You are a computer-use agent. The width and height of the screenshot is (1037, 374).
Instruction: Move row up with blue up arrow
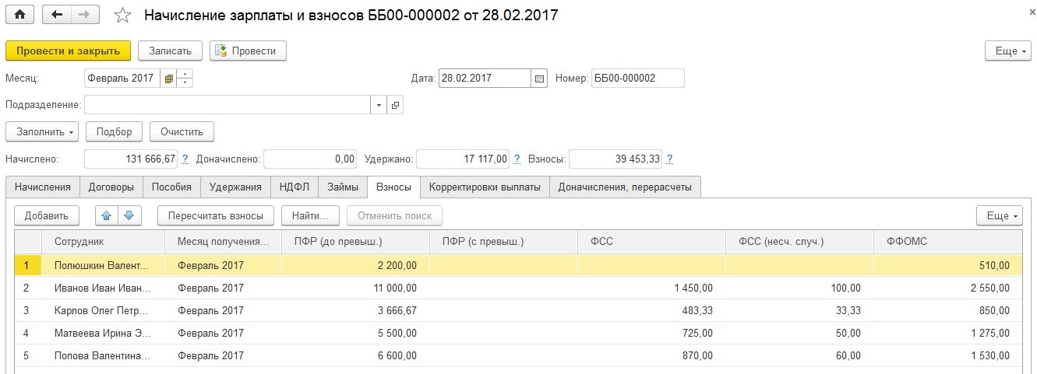pos(106,215)
